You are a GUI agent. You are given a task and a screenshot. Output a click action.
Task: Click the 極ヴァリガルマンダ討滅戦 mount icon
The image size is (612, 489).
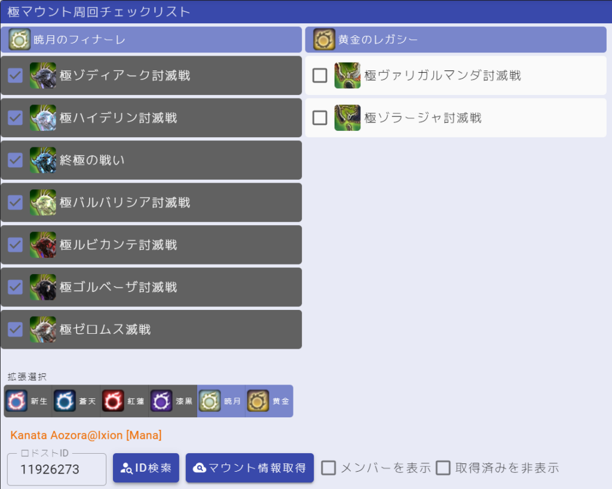(x=347, y=75)
